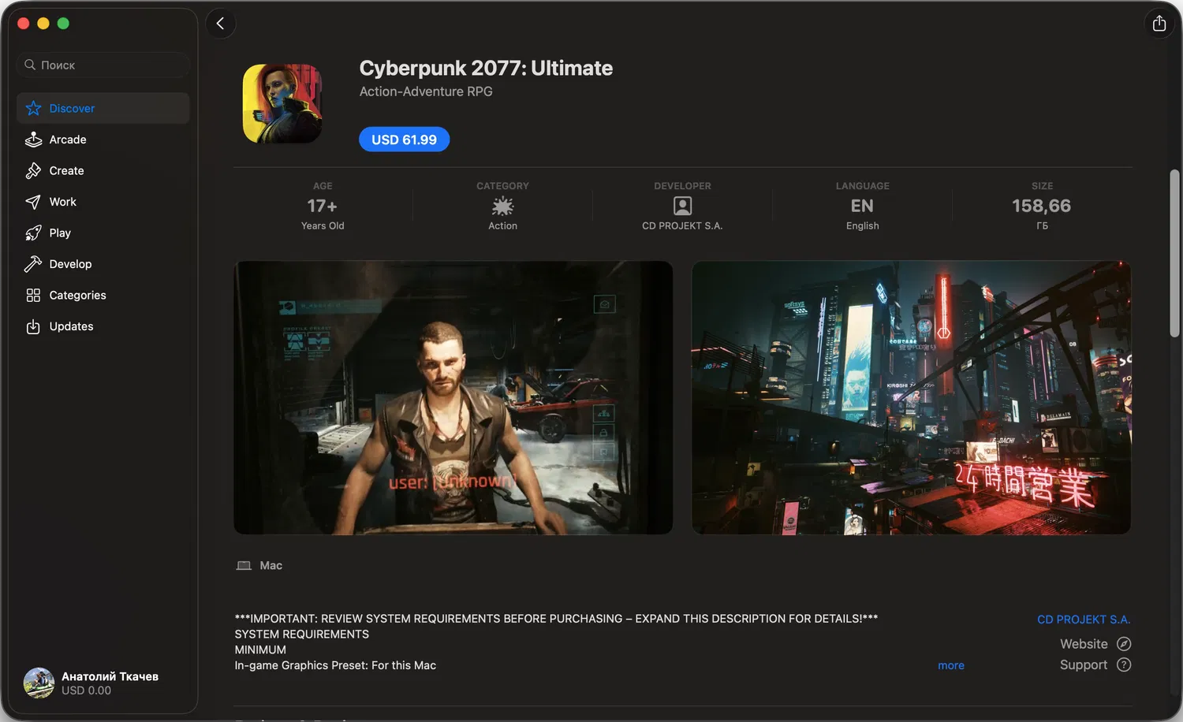Click the Cyberpunk 2077: Ultimate title

(486, 69)
